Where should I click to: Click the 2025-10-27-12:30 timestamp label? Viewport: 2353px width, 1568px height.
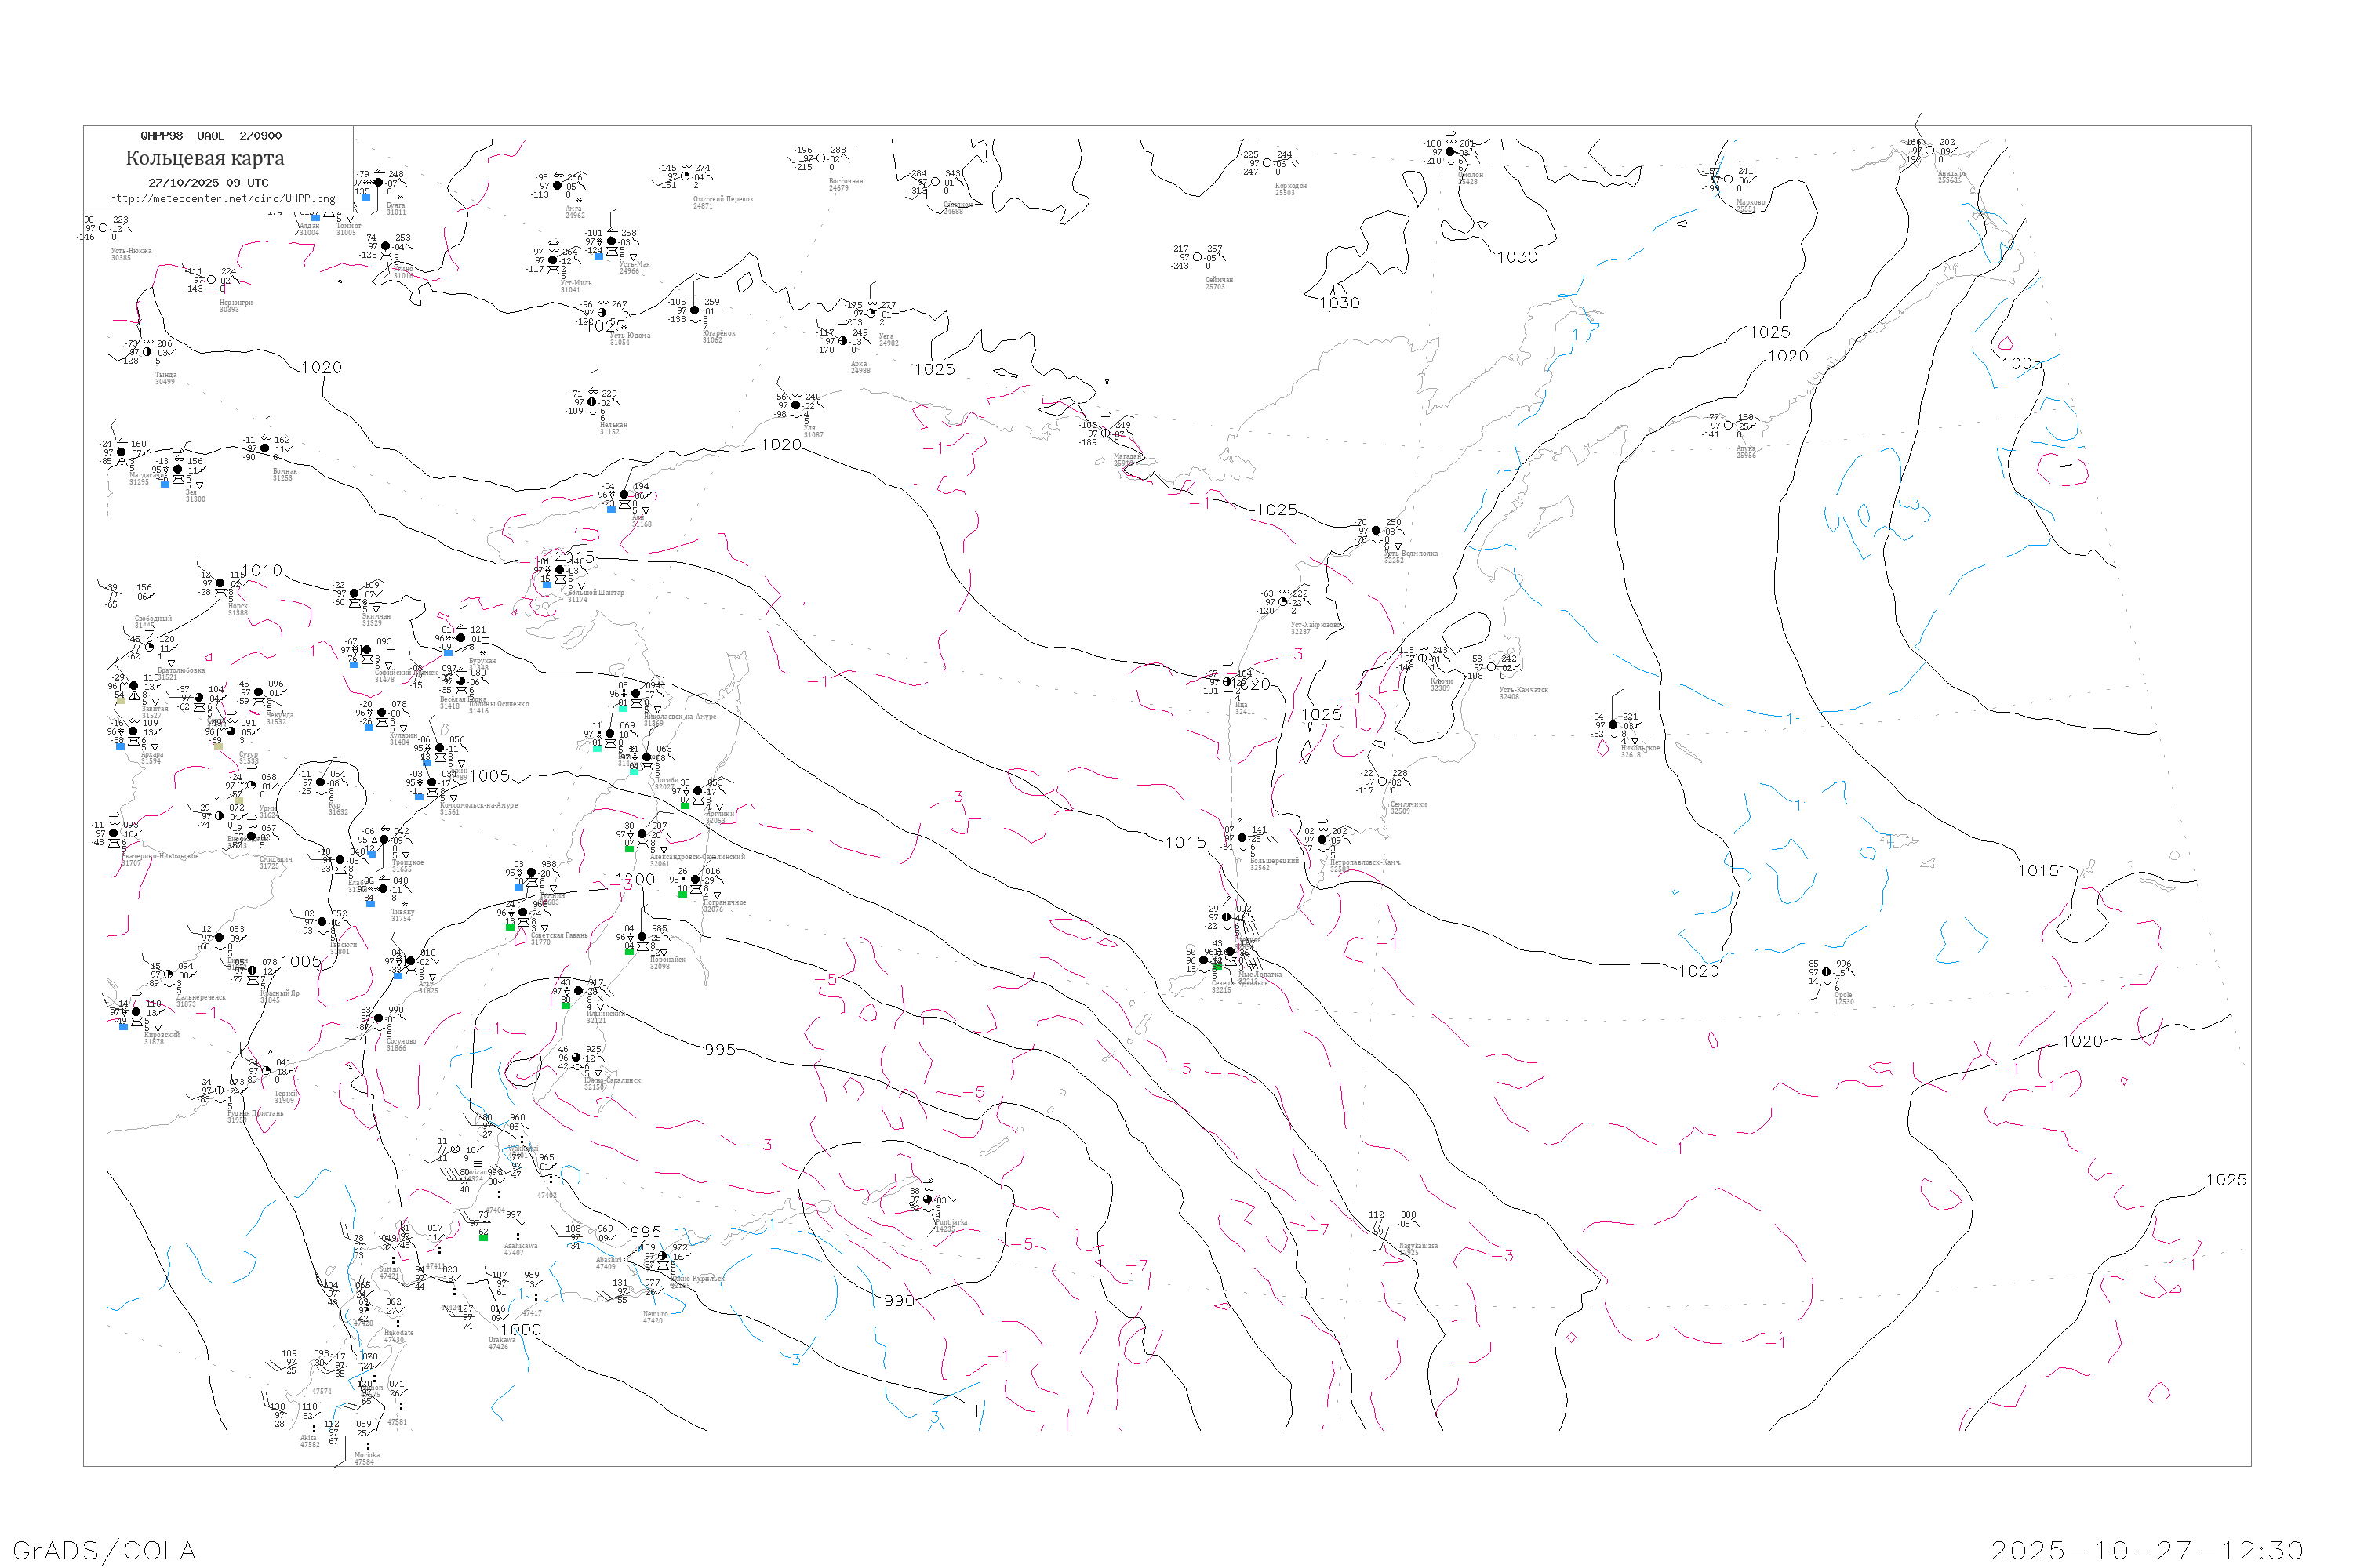(2147, 1550)
